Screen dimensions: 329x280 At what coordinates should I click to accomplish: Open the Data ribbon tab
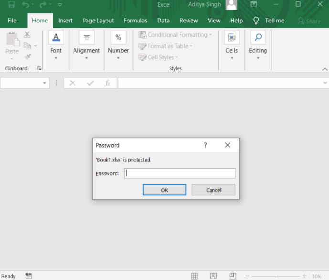click(163, 21)
